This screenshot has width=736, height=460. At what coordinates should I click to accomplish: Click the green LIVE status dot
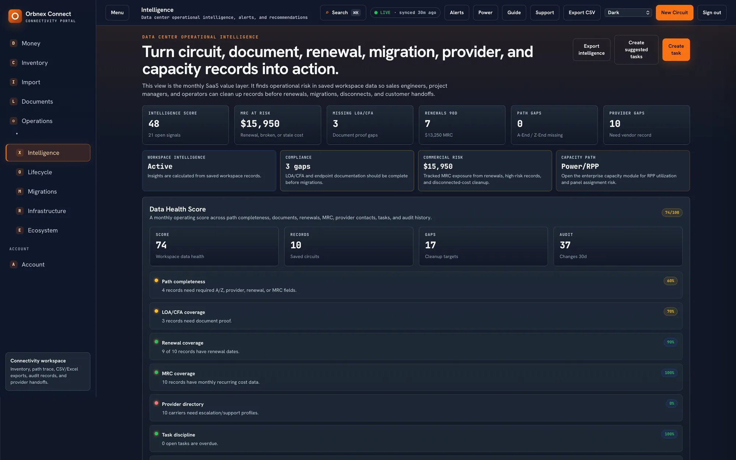376,13
